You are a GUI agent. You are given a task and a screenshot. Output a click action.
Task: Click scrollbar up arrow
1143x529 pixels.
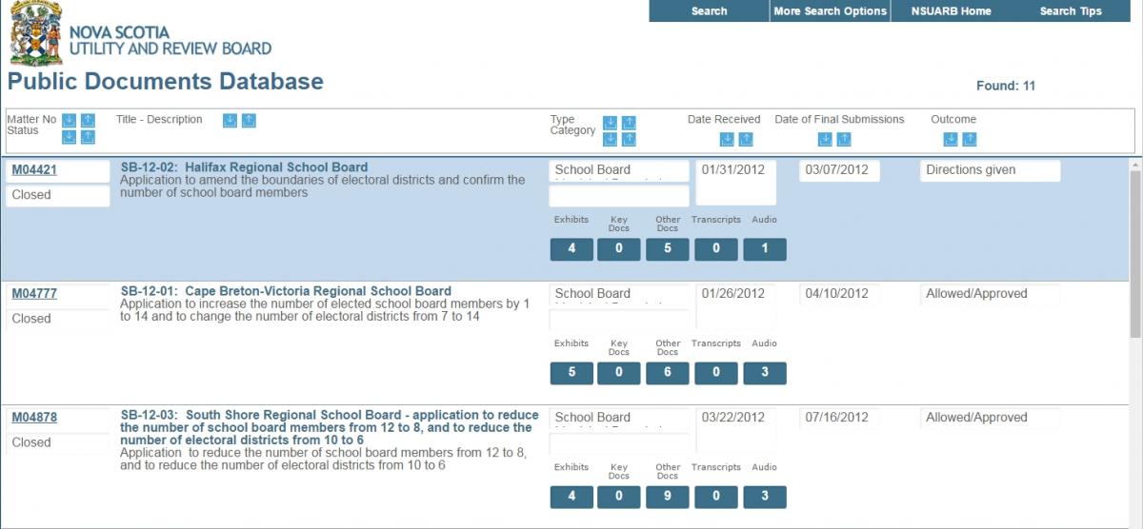[x=1134, y=165]
